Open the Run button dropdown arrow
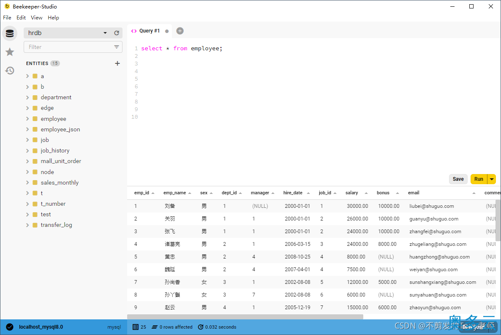This screenshot has height=335, width=501. pyautogui.click(x=492, y=179)
